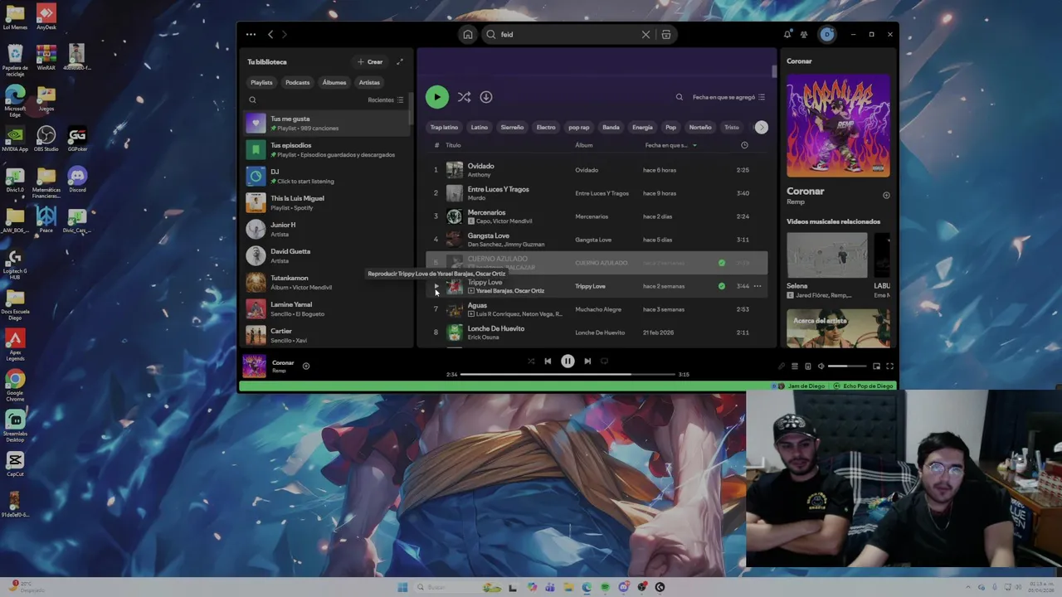Expand Tu biblioteca to full view
Image resolution: width=1062 pixels, height=597 pixels.
tap(400, 62)
